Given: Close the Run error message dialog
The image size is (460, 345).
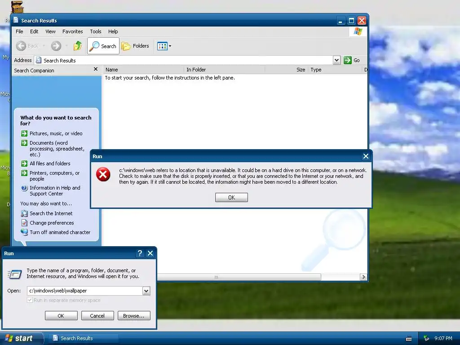Looking at the screenshot, I should [x=366, y=156].
